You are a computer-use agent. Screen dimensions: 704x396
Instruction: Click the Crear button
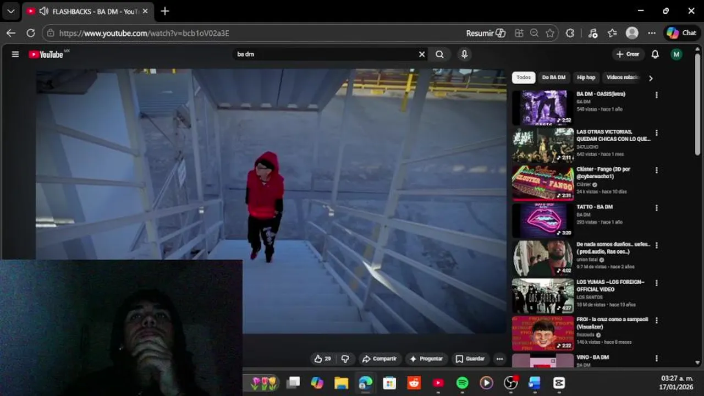click(x=628, y=54)
